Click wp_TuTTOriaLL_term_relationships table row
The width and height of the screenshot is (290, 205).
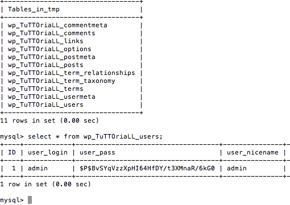point(71,73)
